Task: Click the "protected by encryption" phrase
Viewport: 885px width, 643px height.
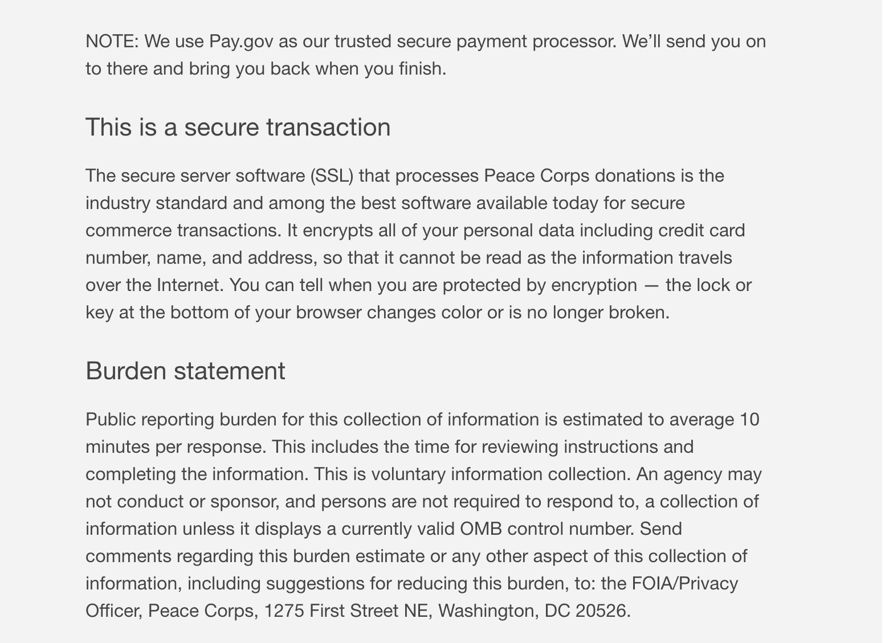Action: tap(540, 285)
